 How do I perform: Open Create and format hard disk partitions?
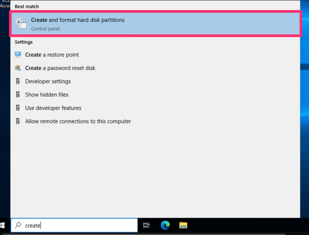(x=77, y=20)
